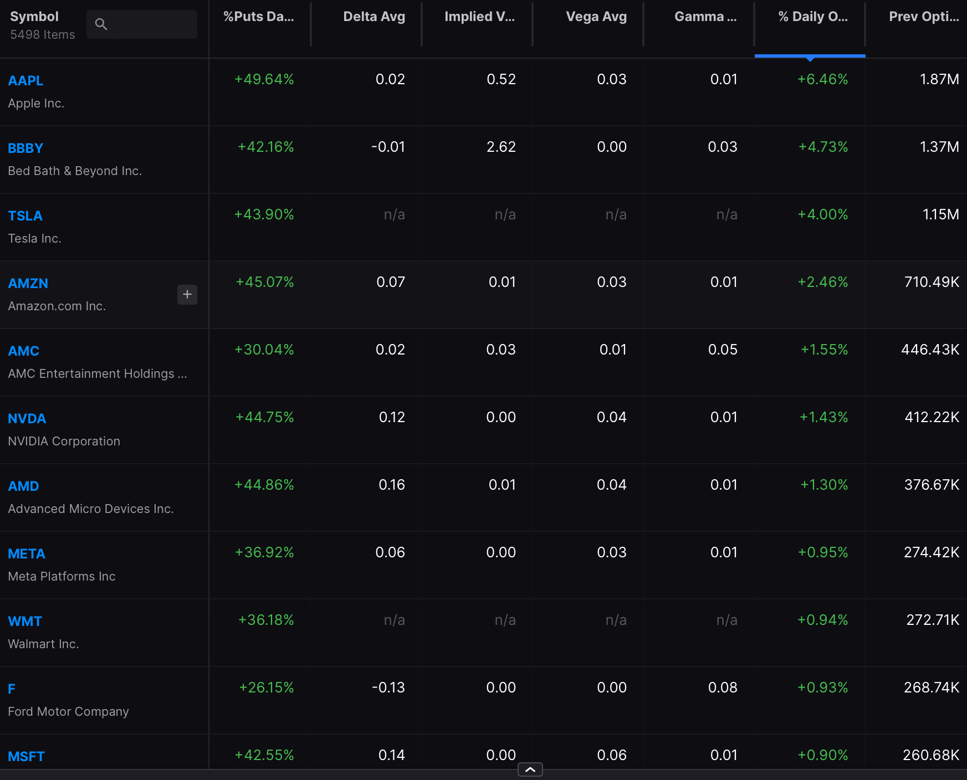Focus the symbol search input field

pyautogui.click(x=142, y=24)
